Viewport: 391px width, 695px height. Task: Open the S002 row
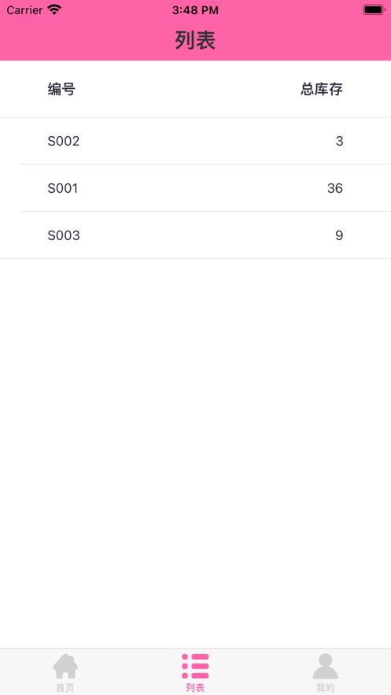point(195,141)
